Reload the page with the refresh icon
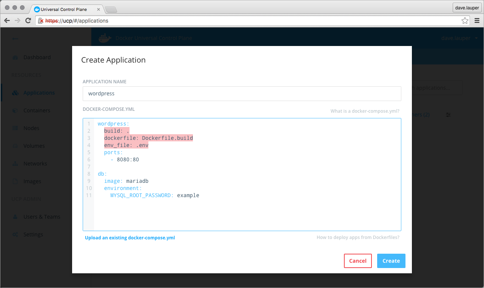 28,21
